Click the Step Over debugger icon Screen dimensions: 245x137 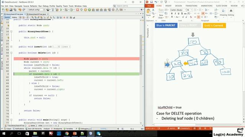(x=93, y=10)
